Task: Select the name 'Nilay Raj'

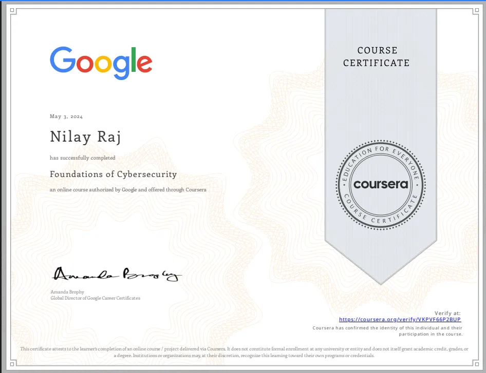Action: pyautogui.click(x=86, y=137)
